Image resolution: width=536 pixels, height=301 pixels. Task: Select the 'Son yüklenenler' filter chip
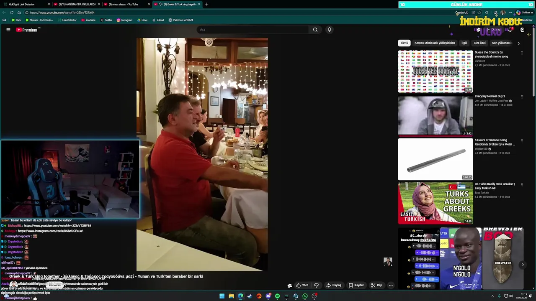click(502, 43)
